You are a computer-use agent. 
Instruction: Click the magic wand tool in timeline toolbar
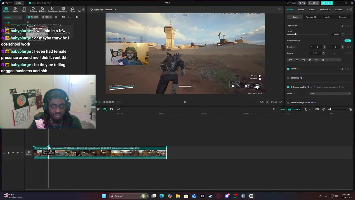98,109
